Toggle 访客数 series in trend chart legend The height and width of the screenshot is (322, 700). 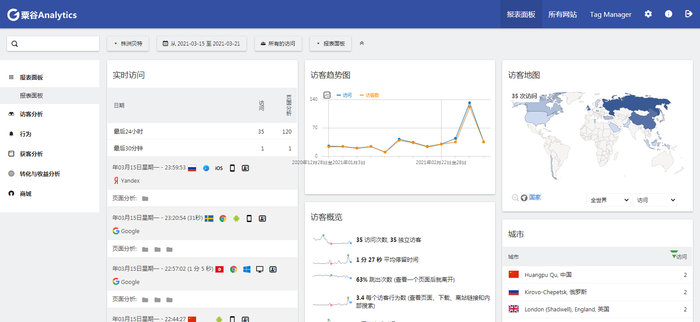pyautogui.click(x=369, y=95)
